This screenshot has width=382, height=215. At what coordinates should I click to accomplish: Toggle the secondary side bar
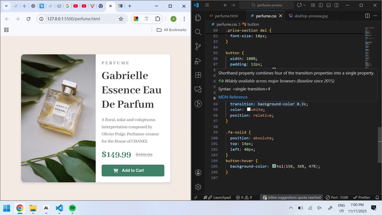(x=336, y=5)
